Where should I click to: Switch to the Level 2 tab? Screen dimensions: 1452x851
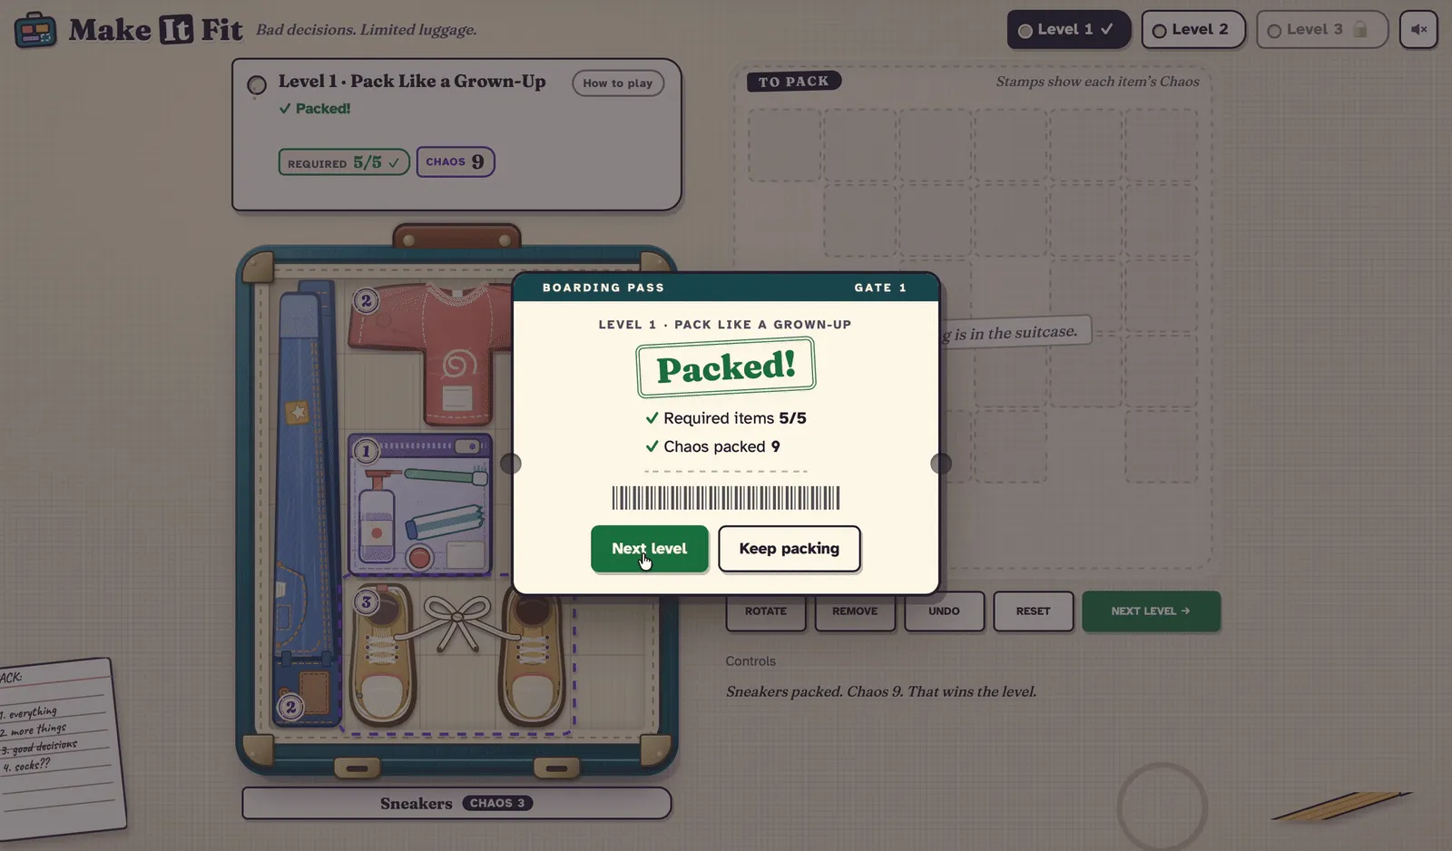[1192, 30]
